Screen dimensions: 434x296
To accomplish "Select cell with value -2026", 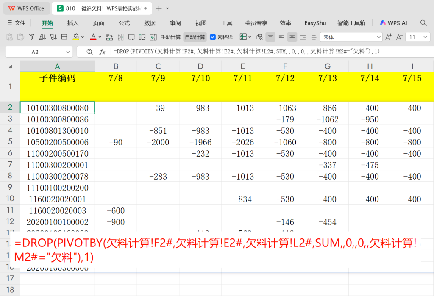I will point(243,142).
